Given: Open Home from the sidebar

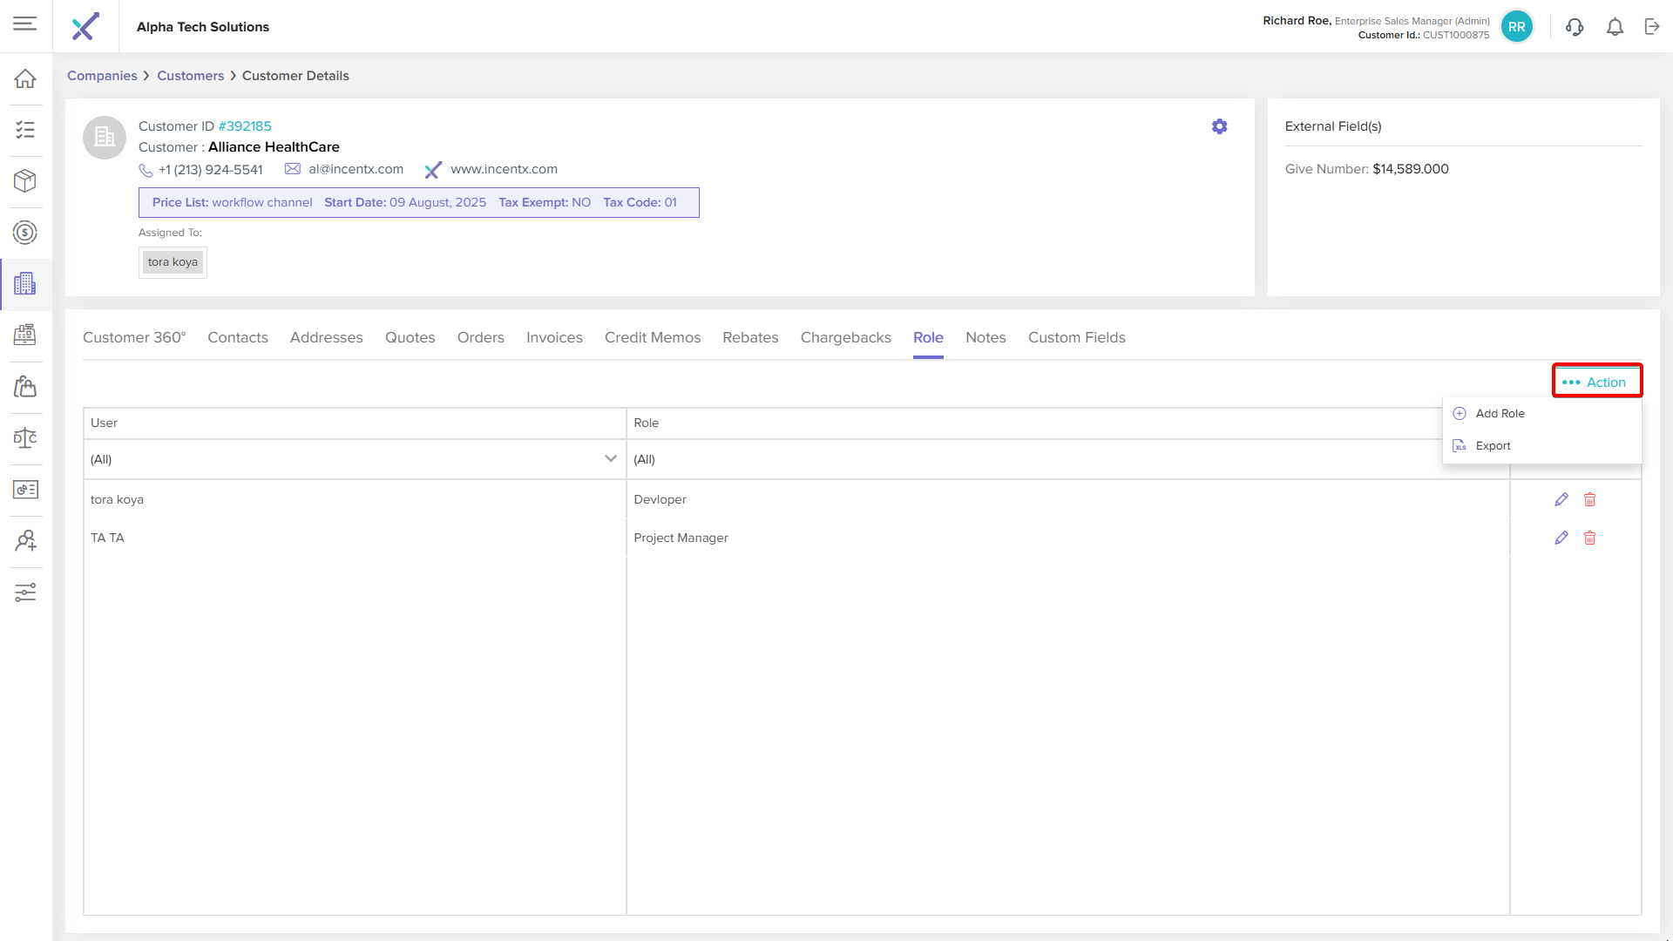Looking at the screenshot, I should [25, 78].
